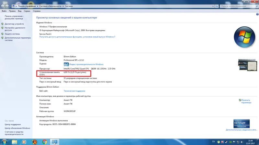
Task: Click the Forward navigation arrow
Action: (x=7, y=6)
